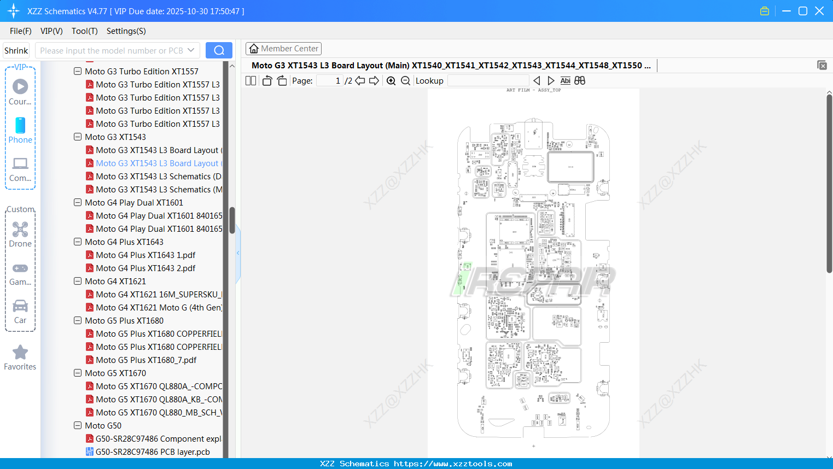833x469 pixels.
Task: Open search using the binoculars icon
Action: [x=580, y=80]
